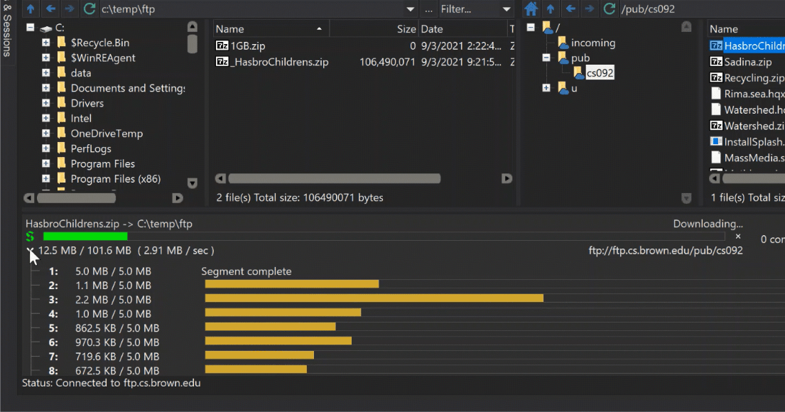Viewport: 785px width, 412px height.
Task: Go up one folder in local pane
Action: 31,9
